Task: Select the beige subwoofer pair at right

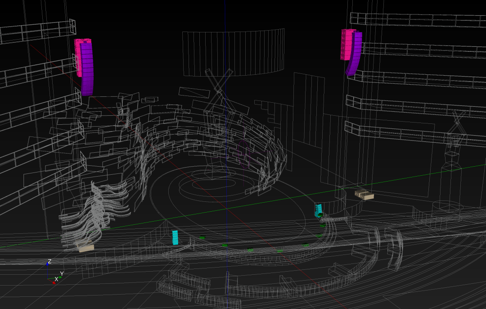Action: pyautogui.click(x=364, y=195)
